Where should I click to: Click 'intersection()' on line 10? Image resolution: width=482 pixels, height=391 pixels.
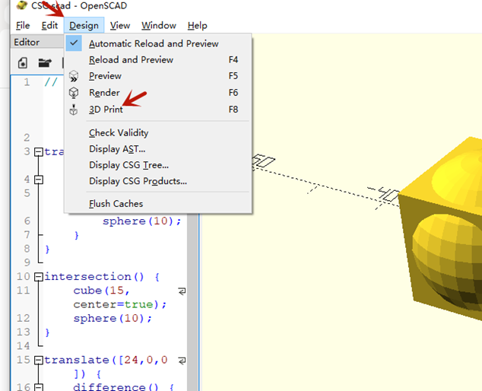pyautogui.click(x=94, y=277)
